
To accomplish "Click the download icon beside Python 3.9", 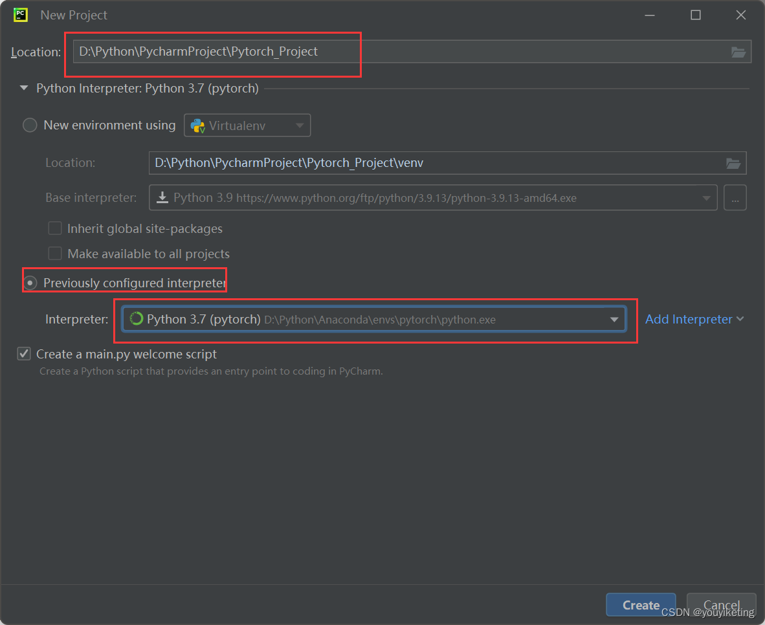I will pyautogui.click(x=162, y=197).
